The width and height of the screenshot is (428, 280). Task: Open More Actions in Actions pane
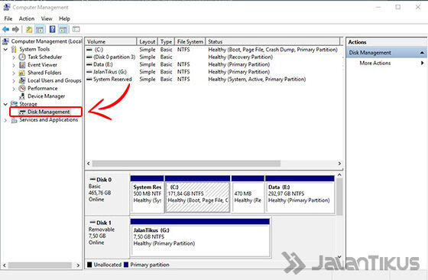click(x=375, y=63)
